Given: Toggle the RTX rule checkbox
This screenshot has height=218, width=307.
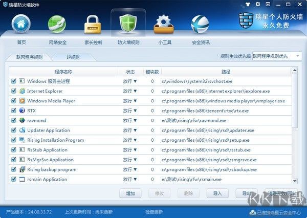Looking at the screenshot, I should (x=13, y=111).
